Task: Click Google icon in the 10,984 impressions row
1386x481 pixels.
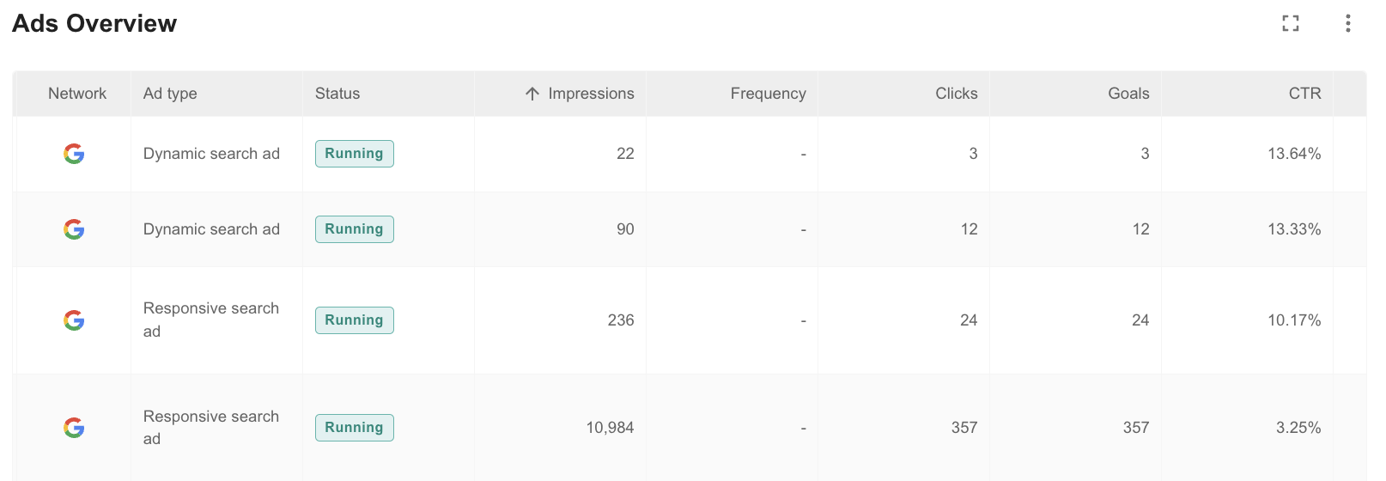Action: pos(74,428)
